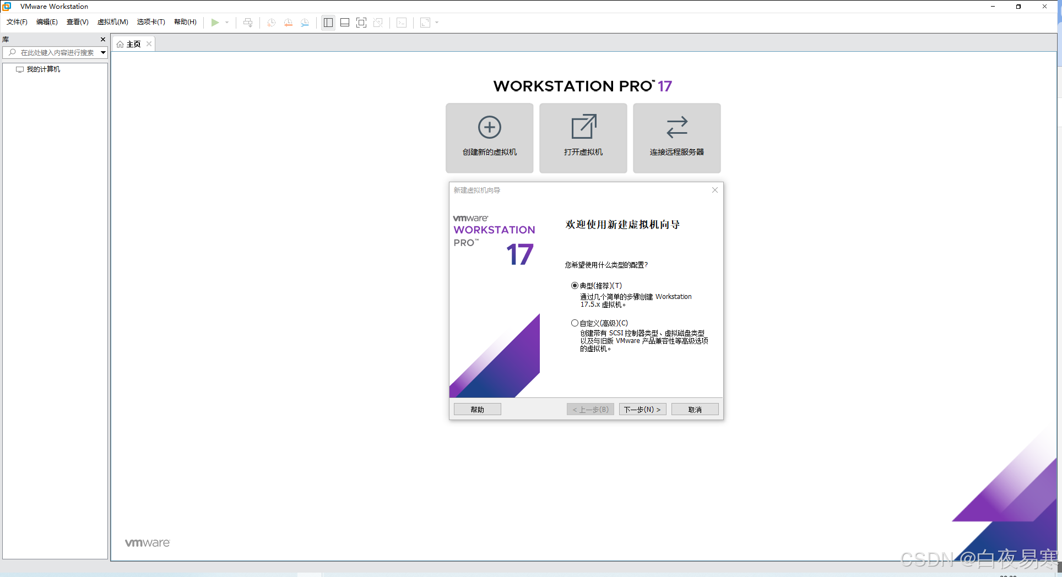Click the full screen mode icon
Viewport: 1062px width, 577px height.
coord(361,23)
